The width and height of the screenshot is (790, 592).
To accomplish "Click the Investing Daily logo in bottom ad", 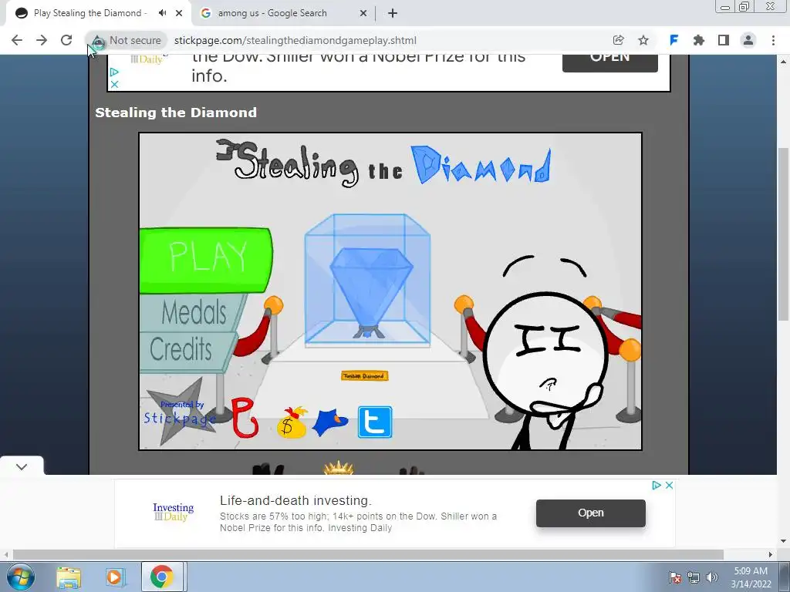I will 174,512.
